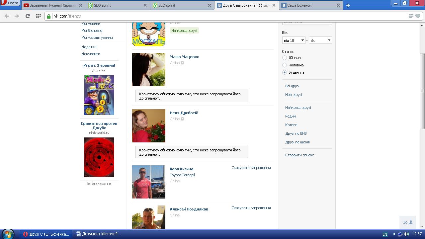The image size is (425, 239).
Task: Filter friends by Колеги
Action: pos(291,125)
